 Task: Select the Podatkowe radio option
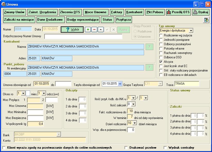[135, 31]
